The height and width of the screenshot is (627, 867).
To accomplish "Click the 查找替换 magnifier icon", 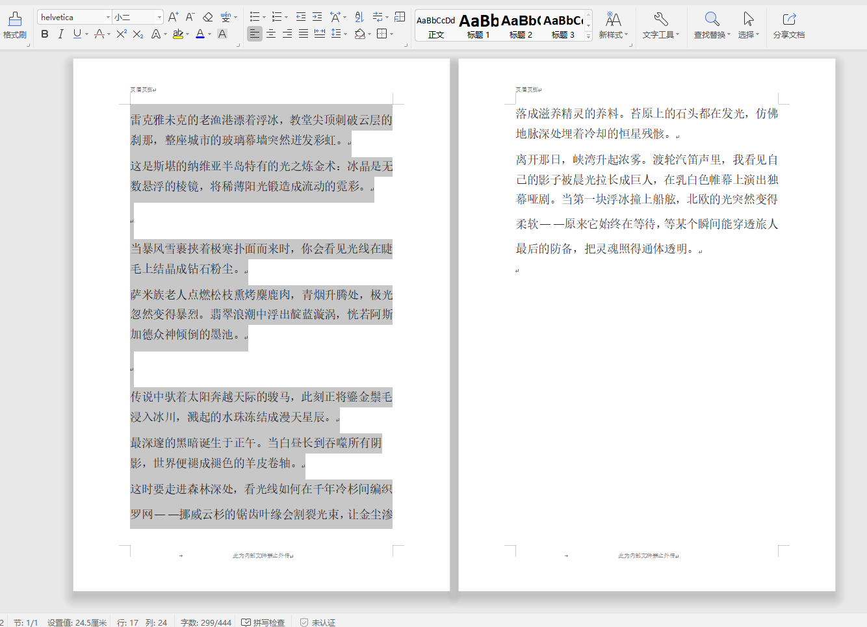I will click(x=711, y=19).
